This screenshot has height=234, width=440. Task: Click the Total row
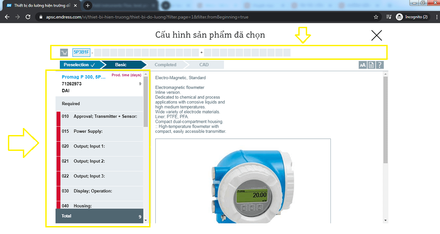pos(99,216)
